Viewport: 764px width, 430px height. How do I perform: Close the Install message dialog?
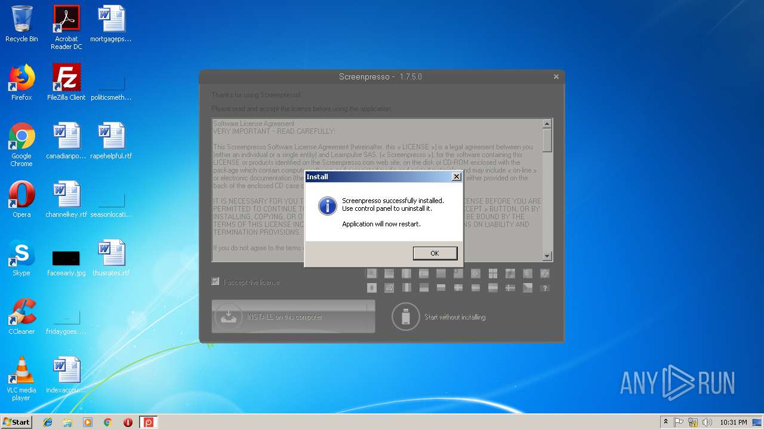click(x=457, y=177)
